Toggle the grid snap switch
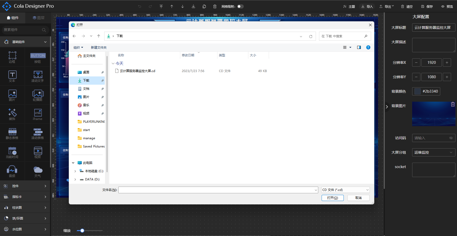 coord(240,6)
